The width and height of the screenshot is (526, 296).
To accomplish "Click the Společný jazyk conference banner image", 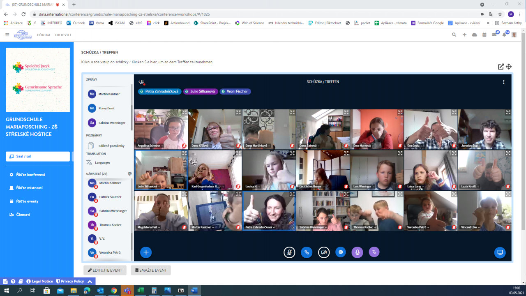I will pos(38,80).
